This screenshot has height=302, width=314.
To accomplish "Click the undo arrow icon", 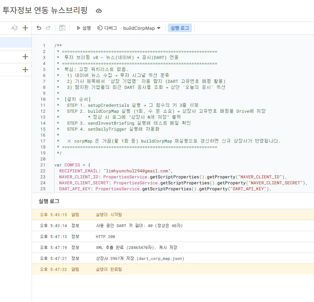I will [39, 28].
